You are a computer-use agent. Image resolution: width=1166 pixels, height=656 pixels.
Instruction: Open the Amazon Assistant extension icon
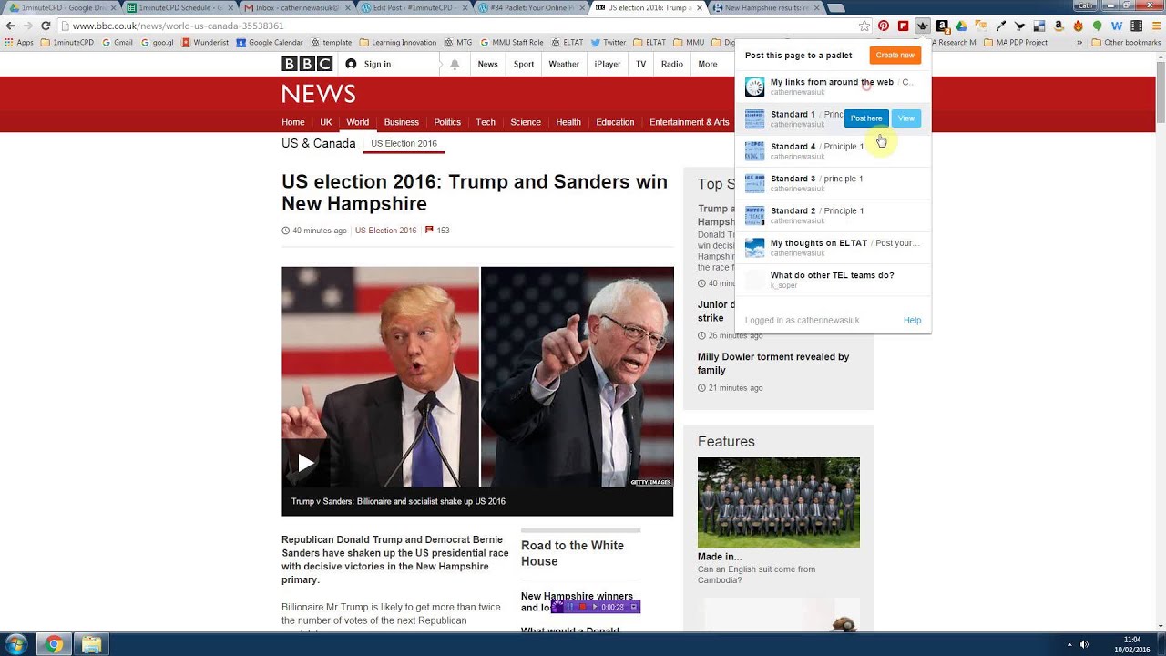pos(942,26)
